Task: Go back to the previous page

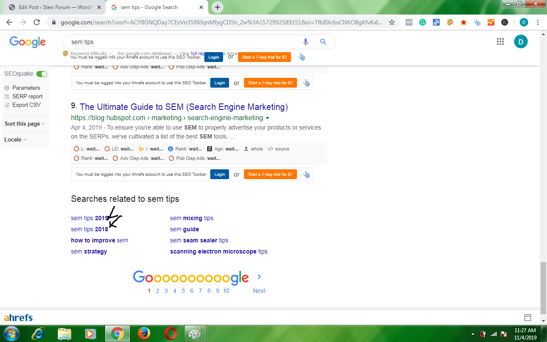Action: coord(10,22)
